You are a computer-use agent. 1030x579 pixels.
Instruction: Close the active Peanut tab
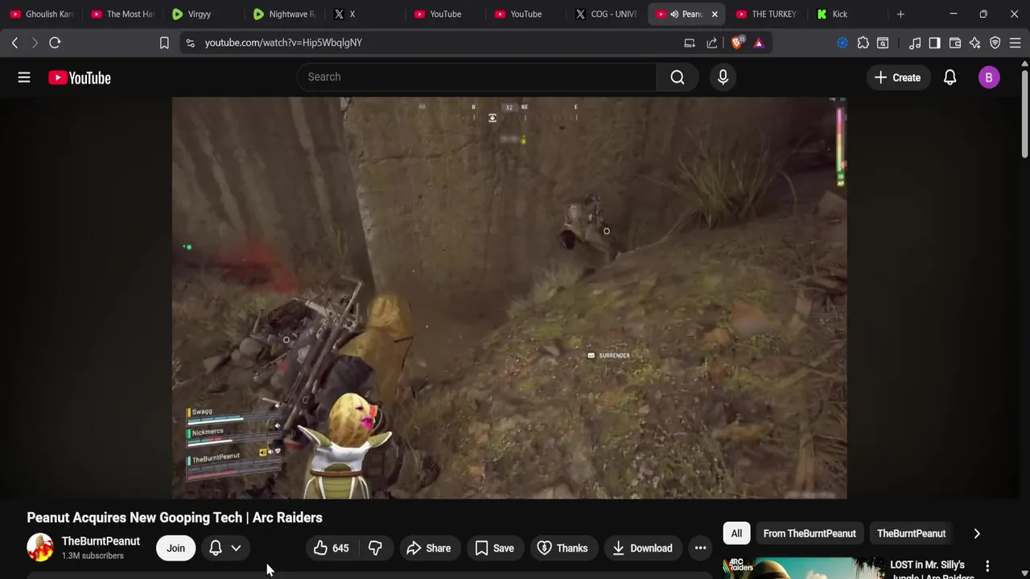pyautogui.click(x=715, y=14)
